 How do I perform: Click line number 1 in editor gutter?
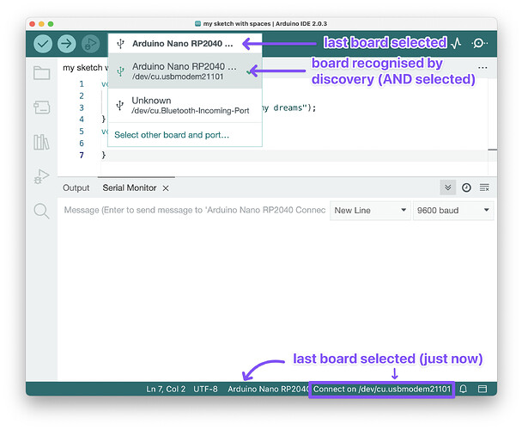point(82,83)
